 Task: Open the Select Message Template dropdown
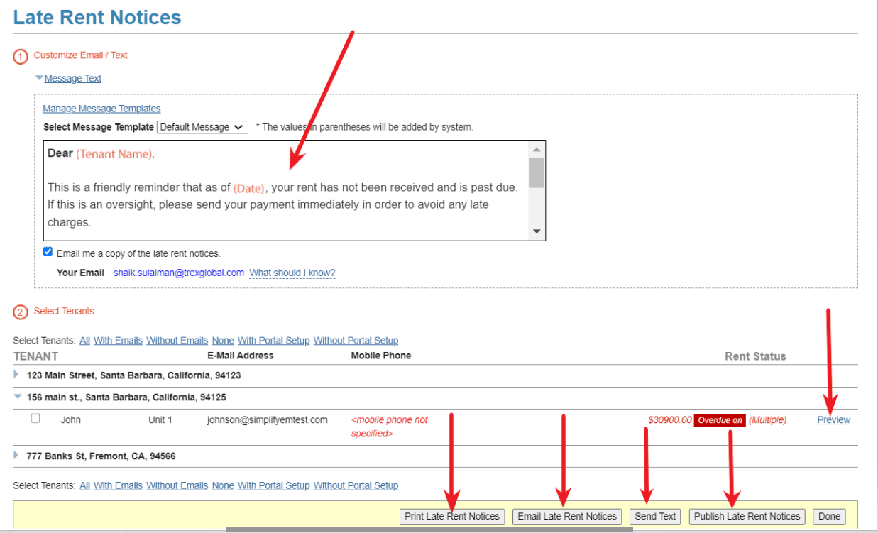[x=202, y=127]
